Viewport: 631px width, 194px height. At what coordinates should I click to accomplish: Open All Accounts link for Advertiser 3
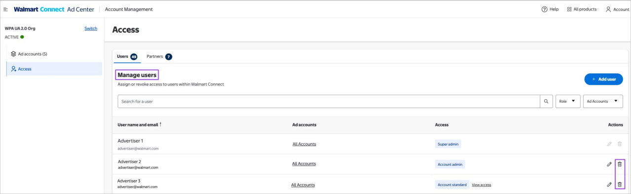click(x=303, y=185)
